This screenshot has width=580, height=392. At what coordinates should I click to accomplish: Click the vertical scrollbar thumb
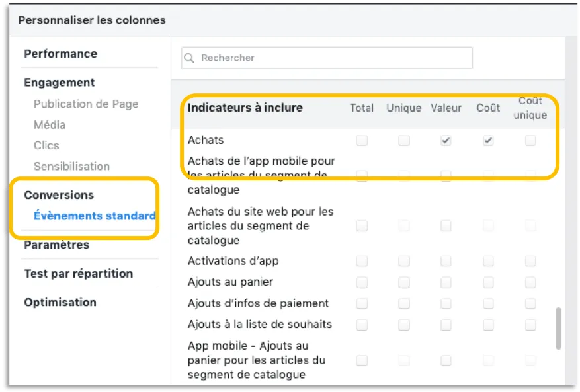[x=559, y=329]
